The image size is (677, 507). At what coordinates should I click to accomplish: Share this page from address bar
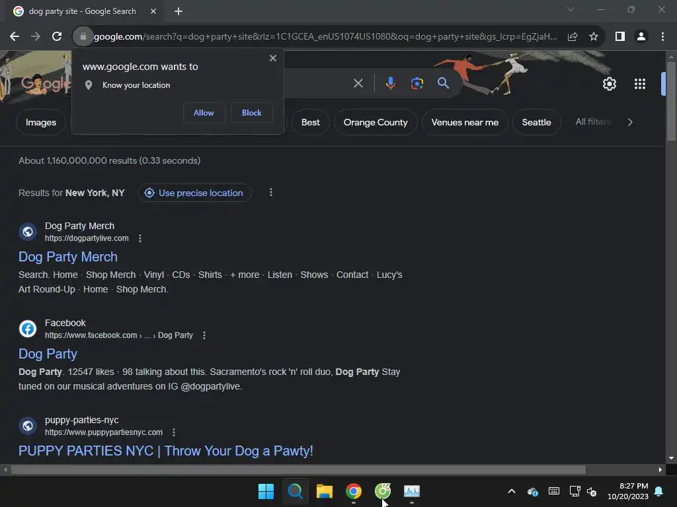[x=573, y=37]
